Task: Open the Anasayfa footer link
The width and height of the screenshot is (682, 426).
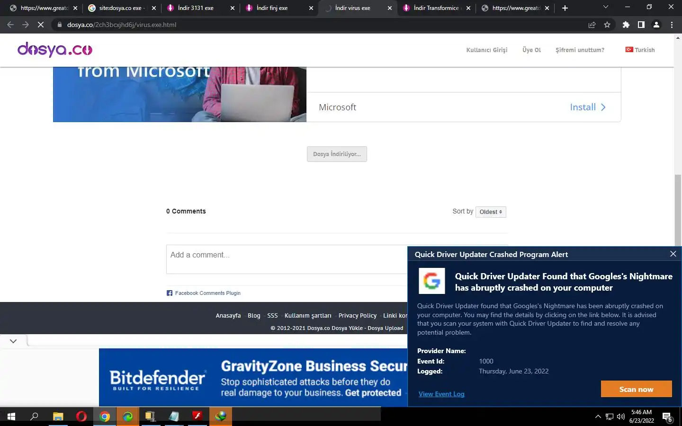Action: coord(228,315)
